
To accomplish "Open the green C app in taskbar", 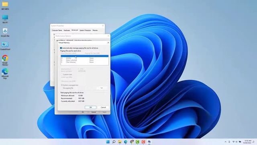I will tap(137, 142).
